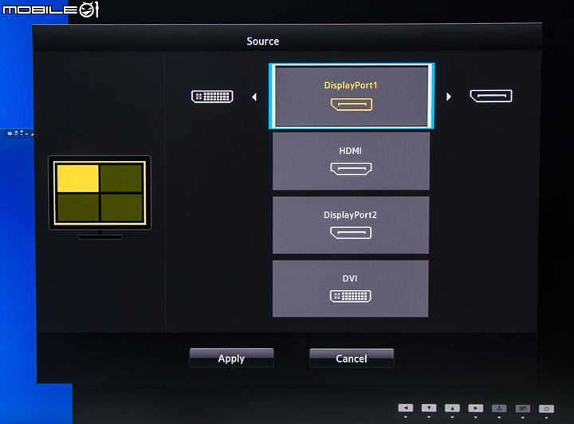Screen dimensions: 574x424
Task: Select the DVI source tile
Action: (350, 289)
